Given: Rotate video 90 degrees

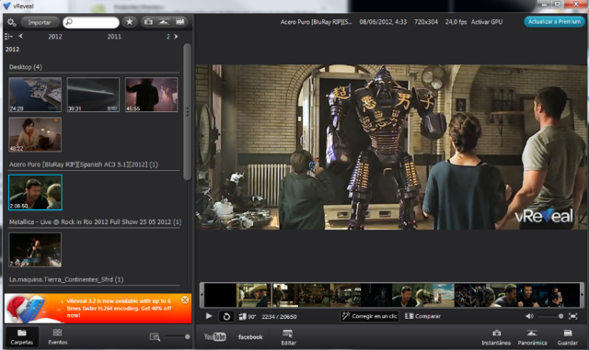Looking at the screenshot, I should [248, 317].
